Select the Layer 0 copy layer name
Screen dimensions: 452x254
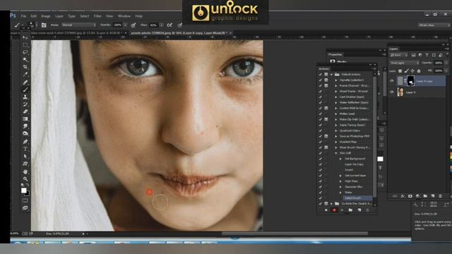click(x=424, y=81)
